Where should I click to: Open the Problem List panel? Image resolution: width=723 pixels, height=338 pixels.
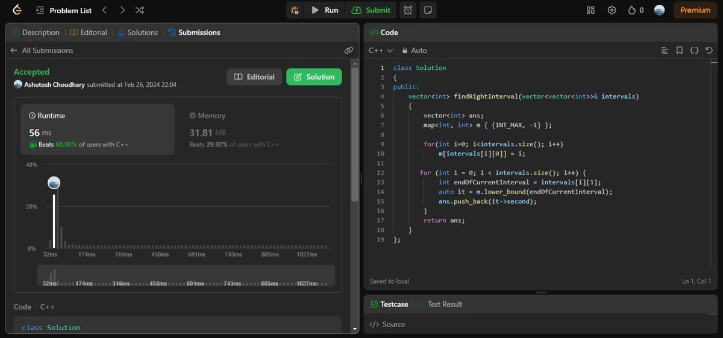click(64, 10)
